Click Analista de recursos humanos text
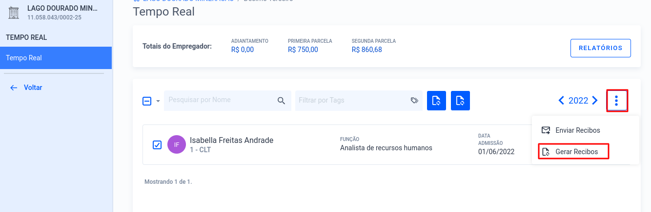This screenshot has height=212, width=651. pos(386,148)
